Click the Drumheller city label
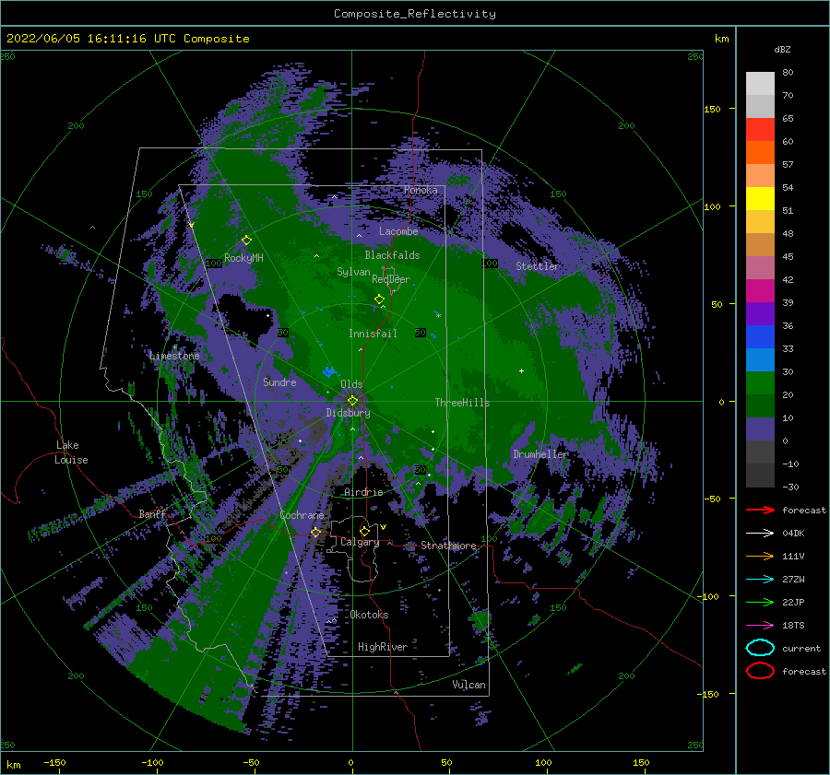This screenshot has width=830, height=775. [x=541, y=454]
